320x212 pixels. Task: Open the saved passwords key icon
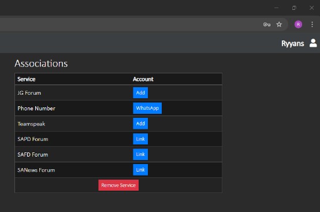(267, 24)
